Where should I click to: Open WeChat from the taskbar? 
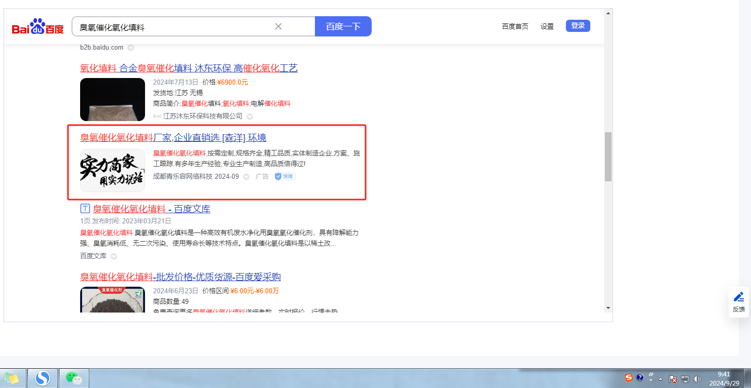74,378
